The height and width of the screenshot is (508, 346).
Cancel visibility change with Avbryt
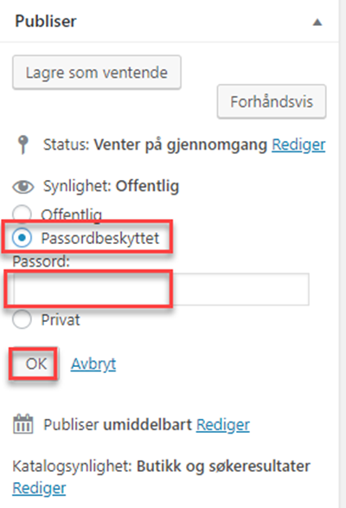[x=93, y=364]
